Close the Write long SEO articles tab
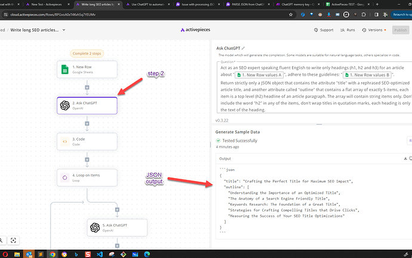 [119, 4]
